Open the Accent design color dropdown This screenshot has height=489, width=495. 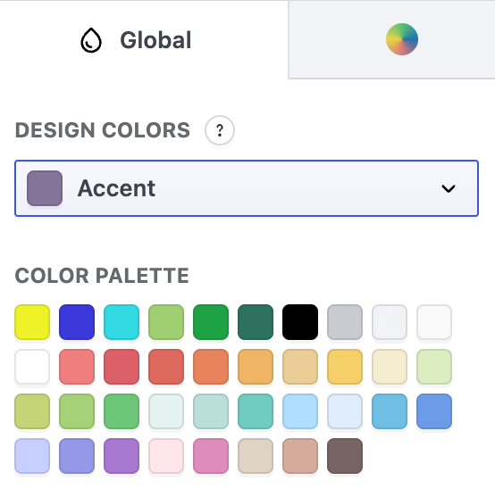(x=247, y=188)
